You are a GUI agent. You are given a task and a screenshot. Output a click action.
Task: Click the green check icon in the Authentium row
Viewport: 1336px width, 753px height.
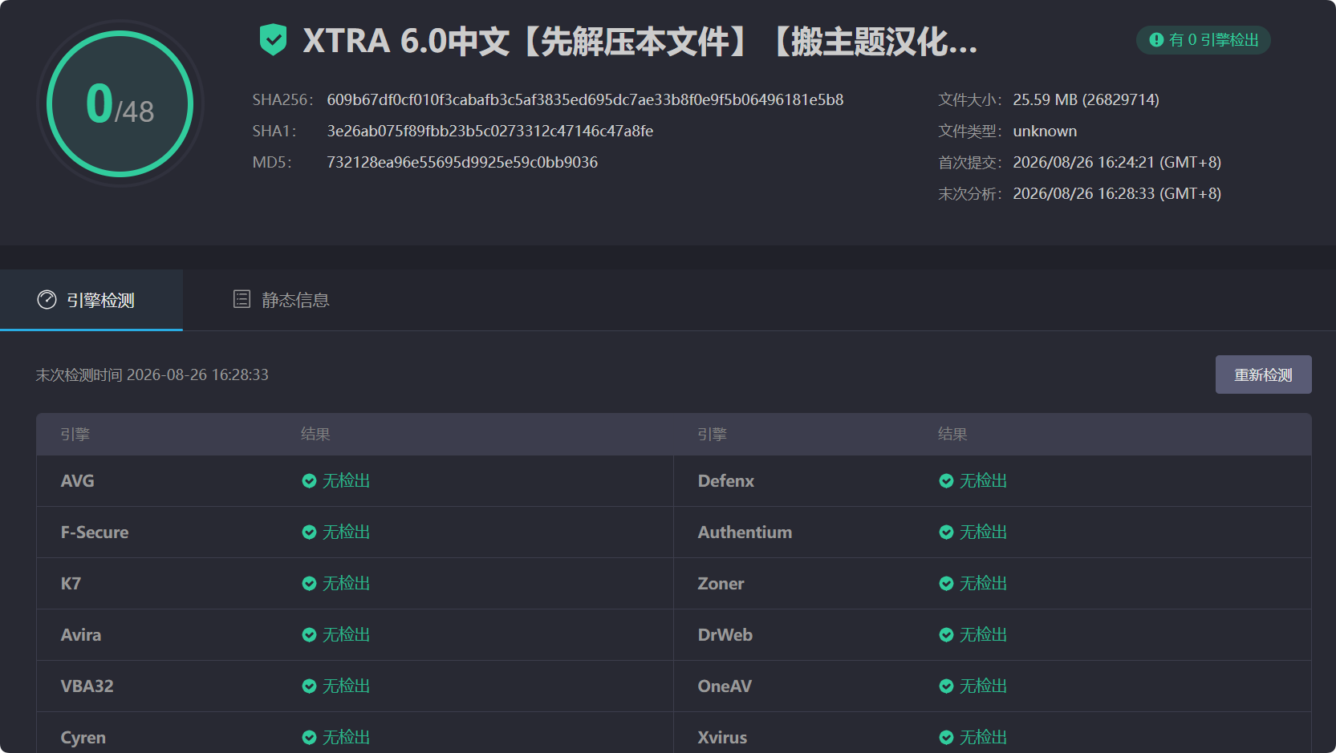click(x=946, y=532)
